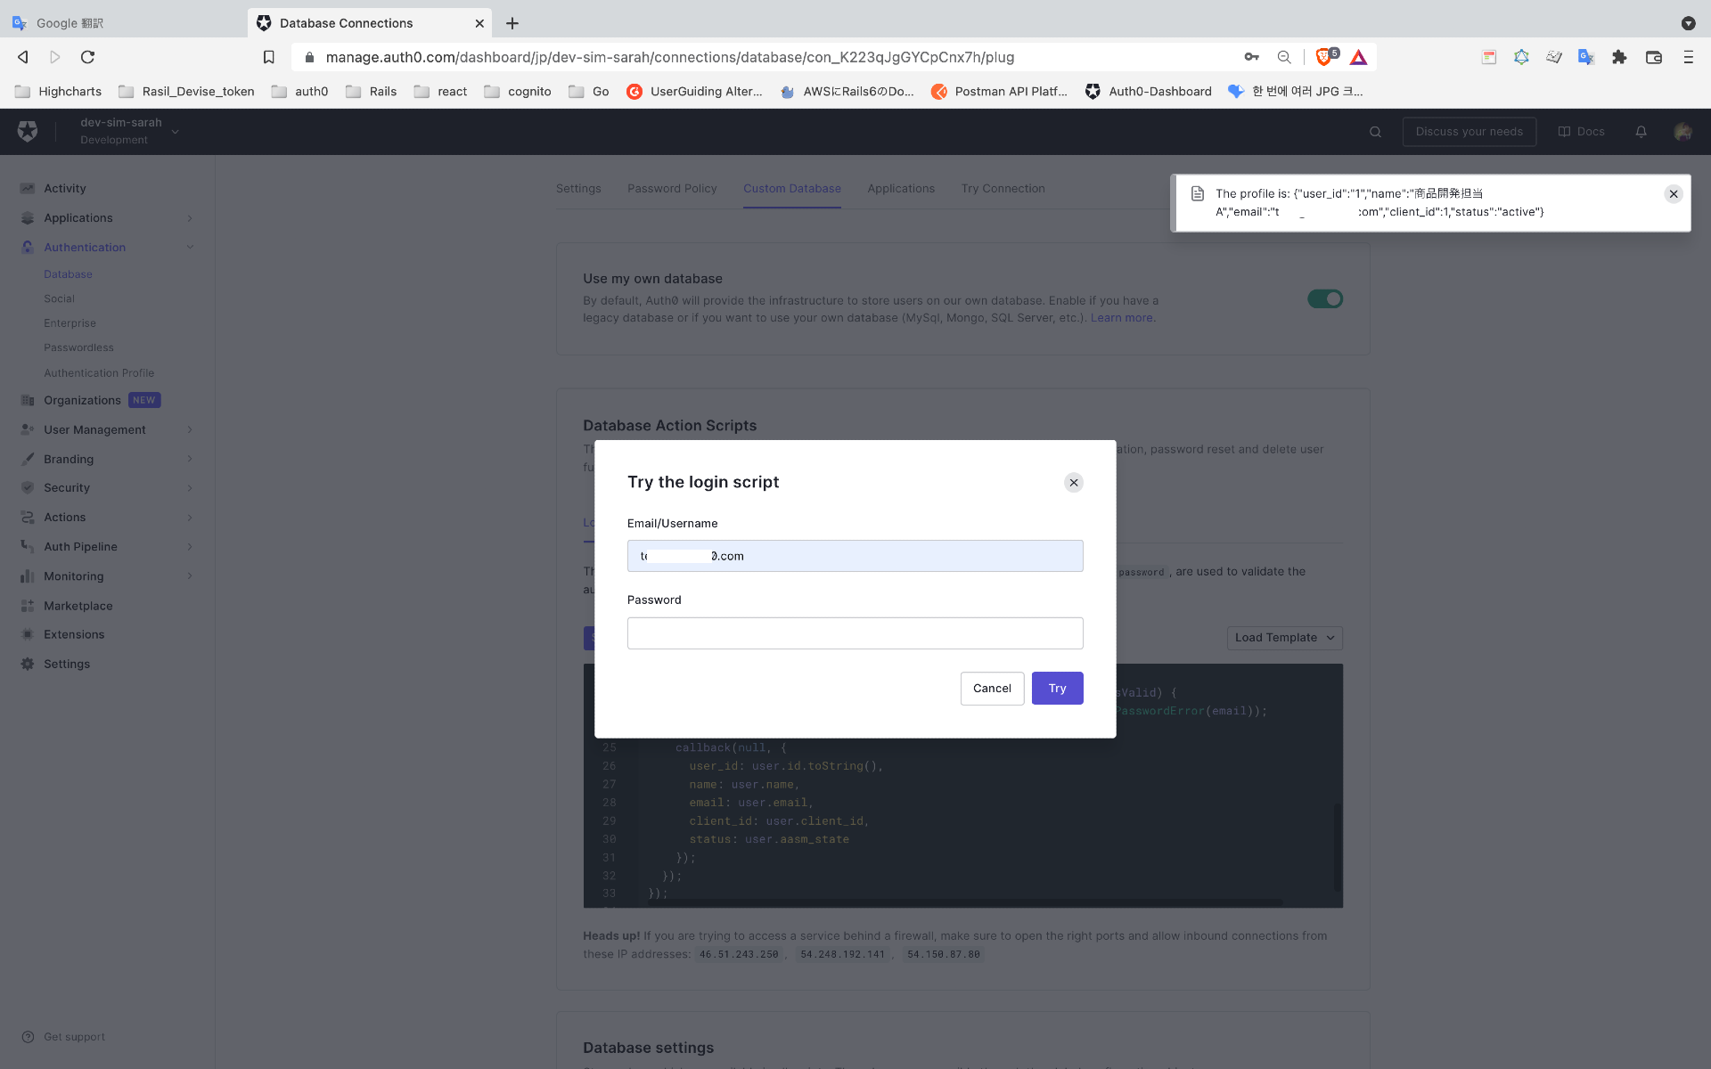Toggle the Use my own database switch
This screenshot has width=1711, height=1069.
click(1324, 299)
